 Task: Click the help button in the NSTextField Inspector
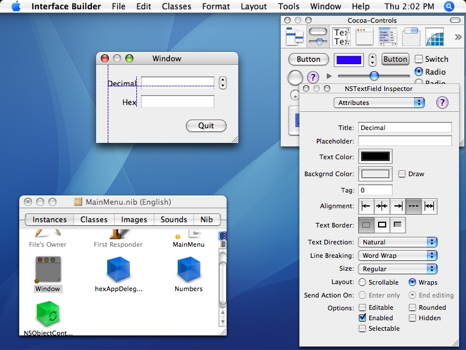tap(442, 103)
